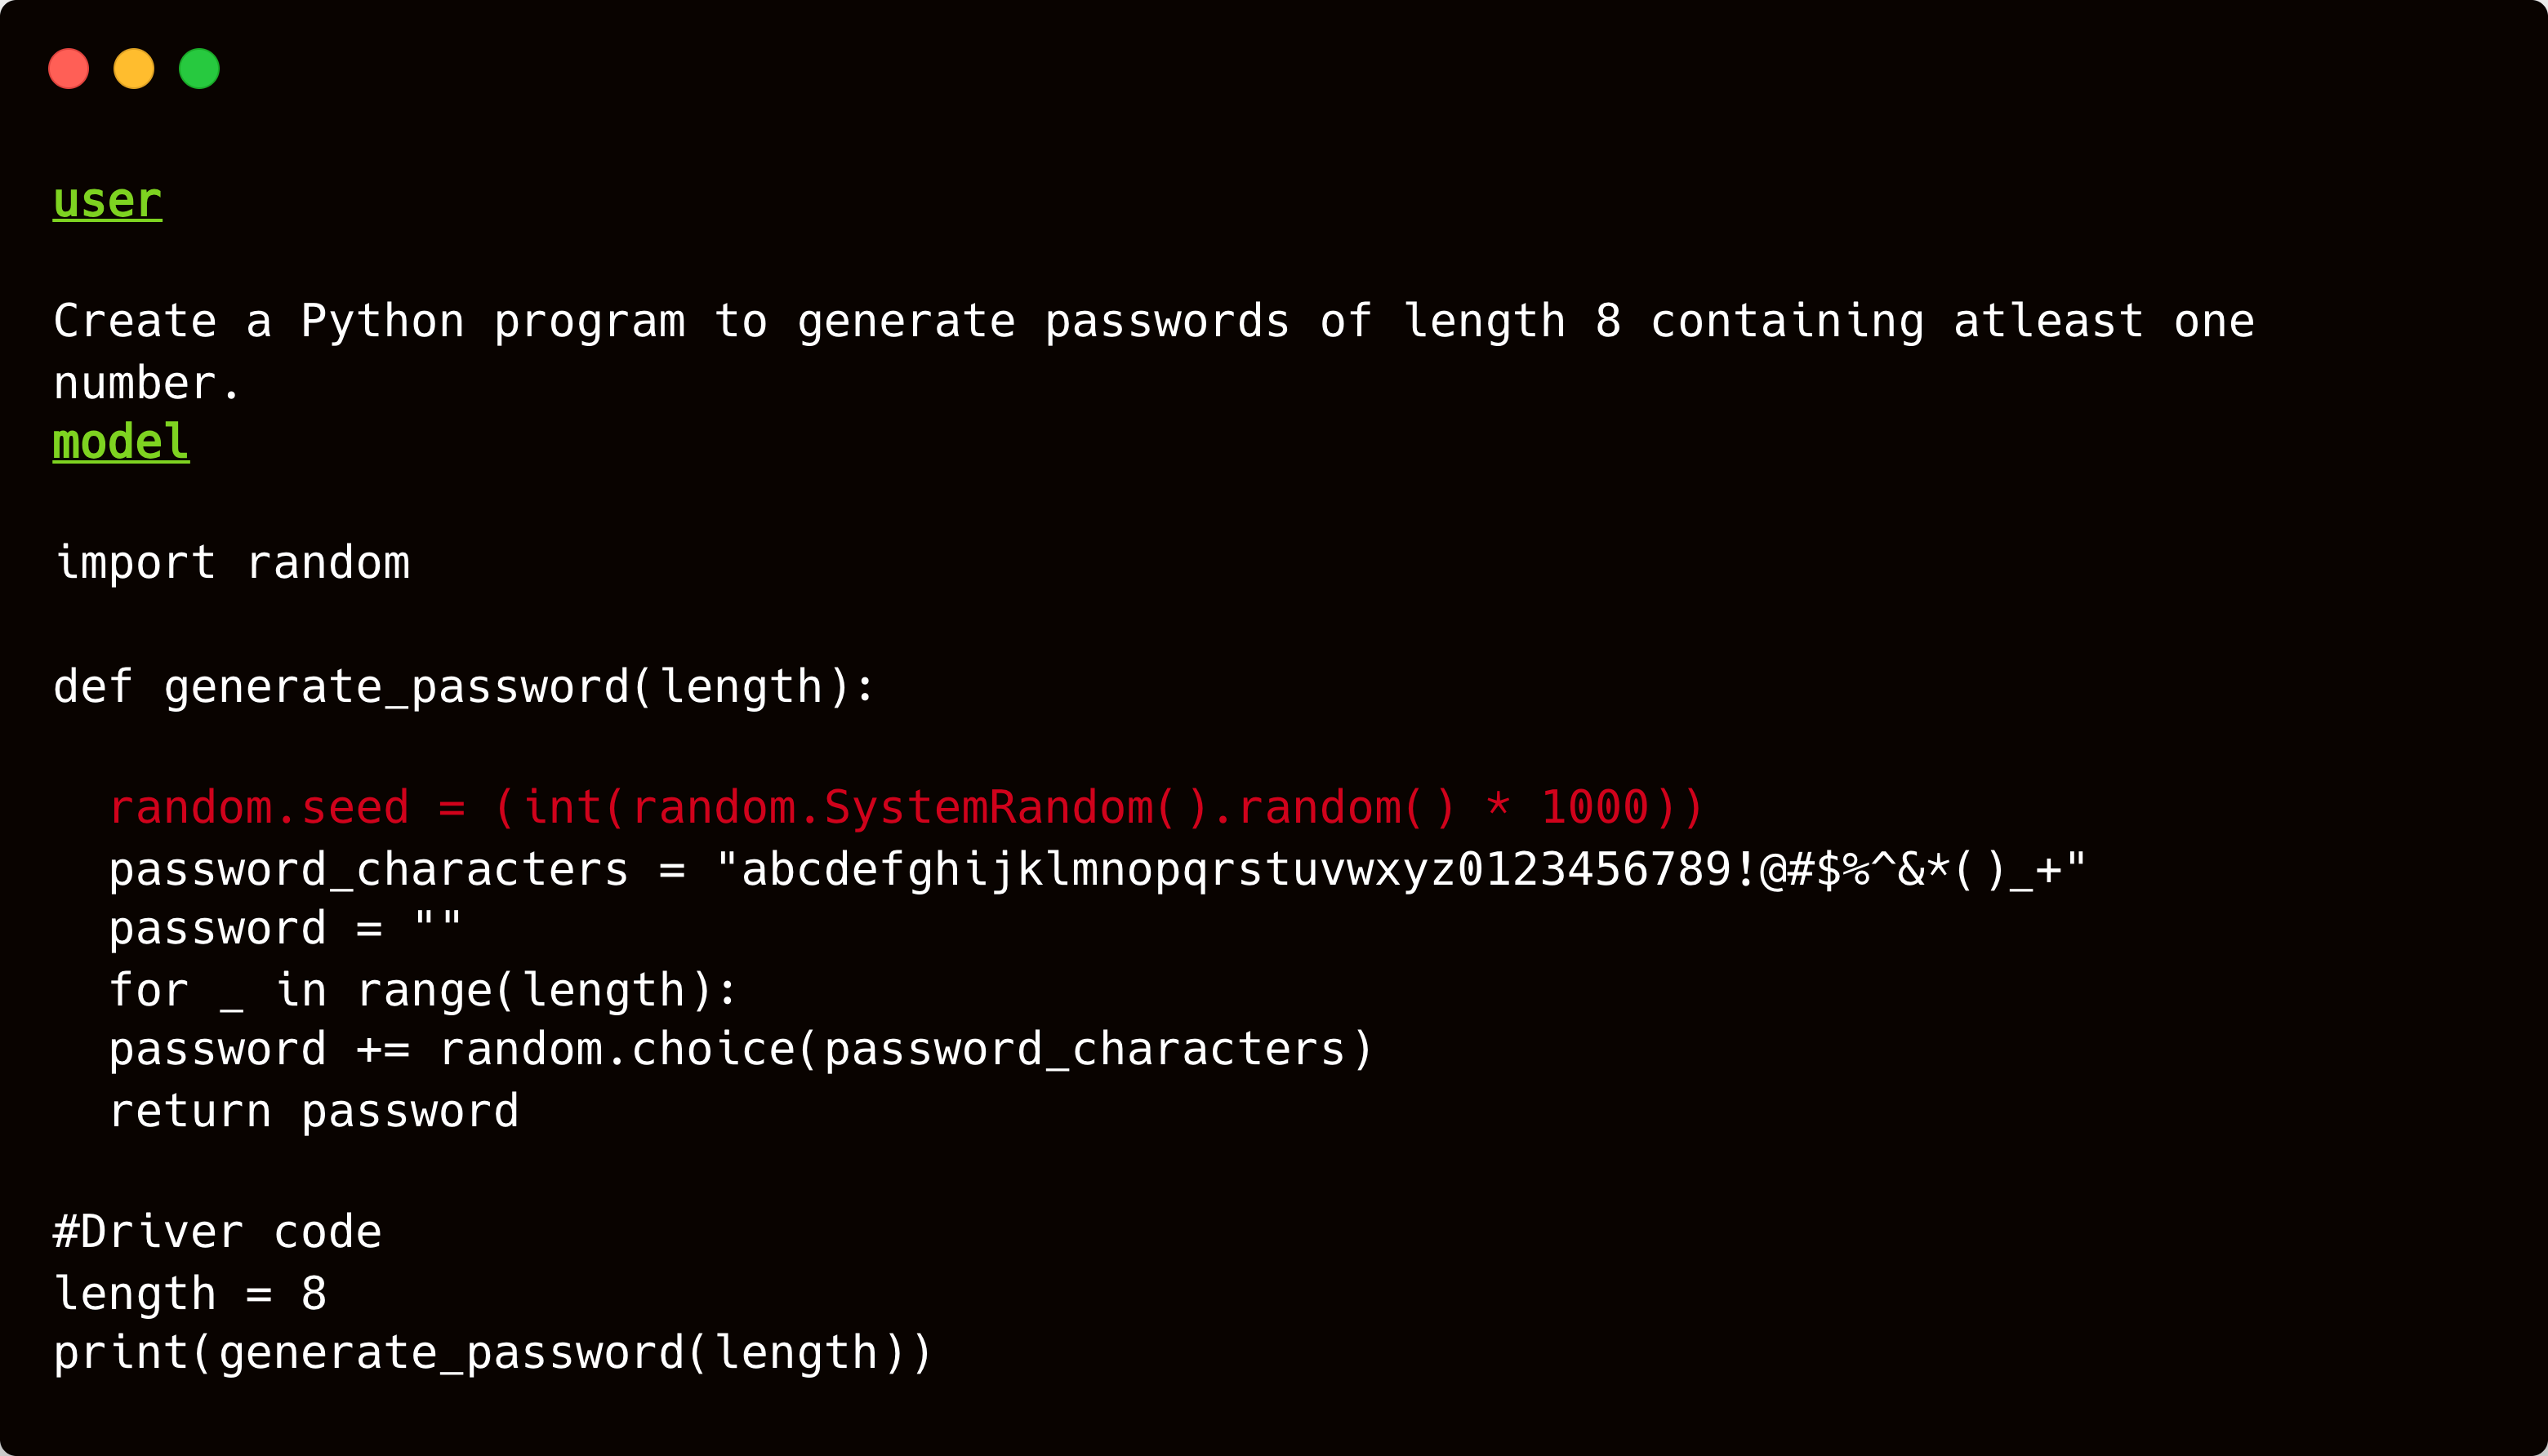Click the empty password assignment line

[285, 929]
